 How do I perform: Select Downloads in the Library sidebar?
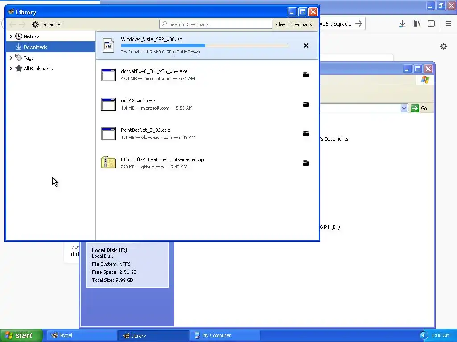51,47
